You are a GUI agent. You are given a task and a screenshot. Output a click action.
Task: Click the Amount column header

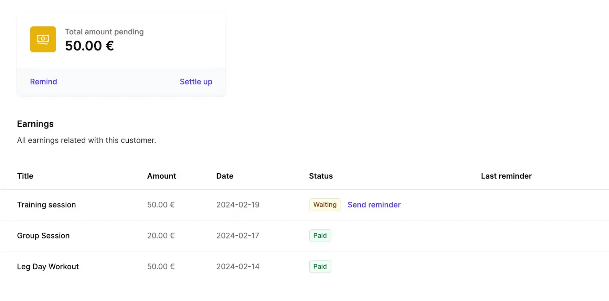coord(161,176)
